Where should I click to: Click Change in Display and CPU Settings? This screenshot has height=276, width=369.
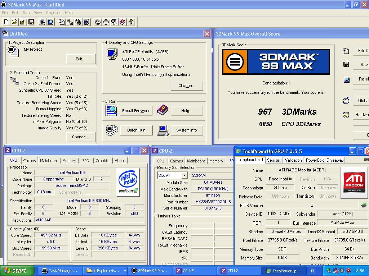pos(187,86)
